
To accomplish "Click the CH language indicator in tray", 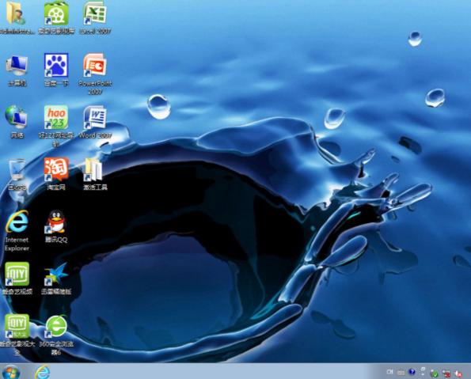I will click(389, 372).
